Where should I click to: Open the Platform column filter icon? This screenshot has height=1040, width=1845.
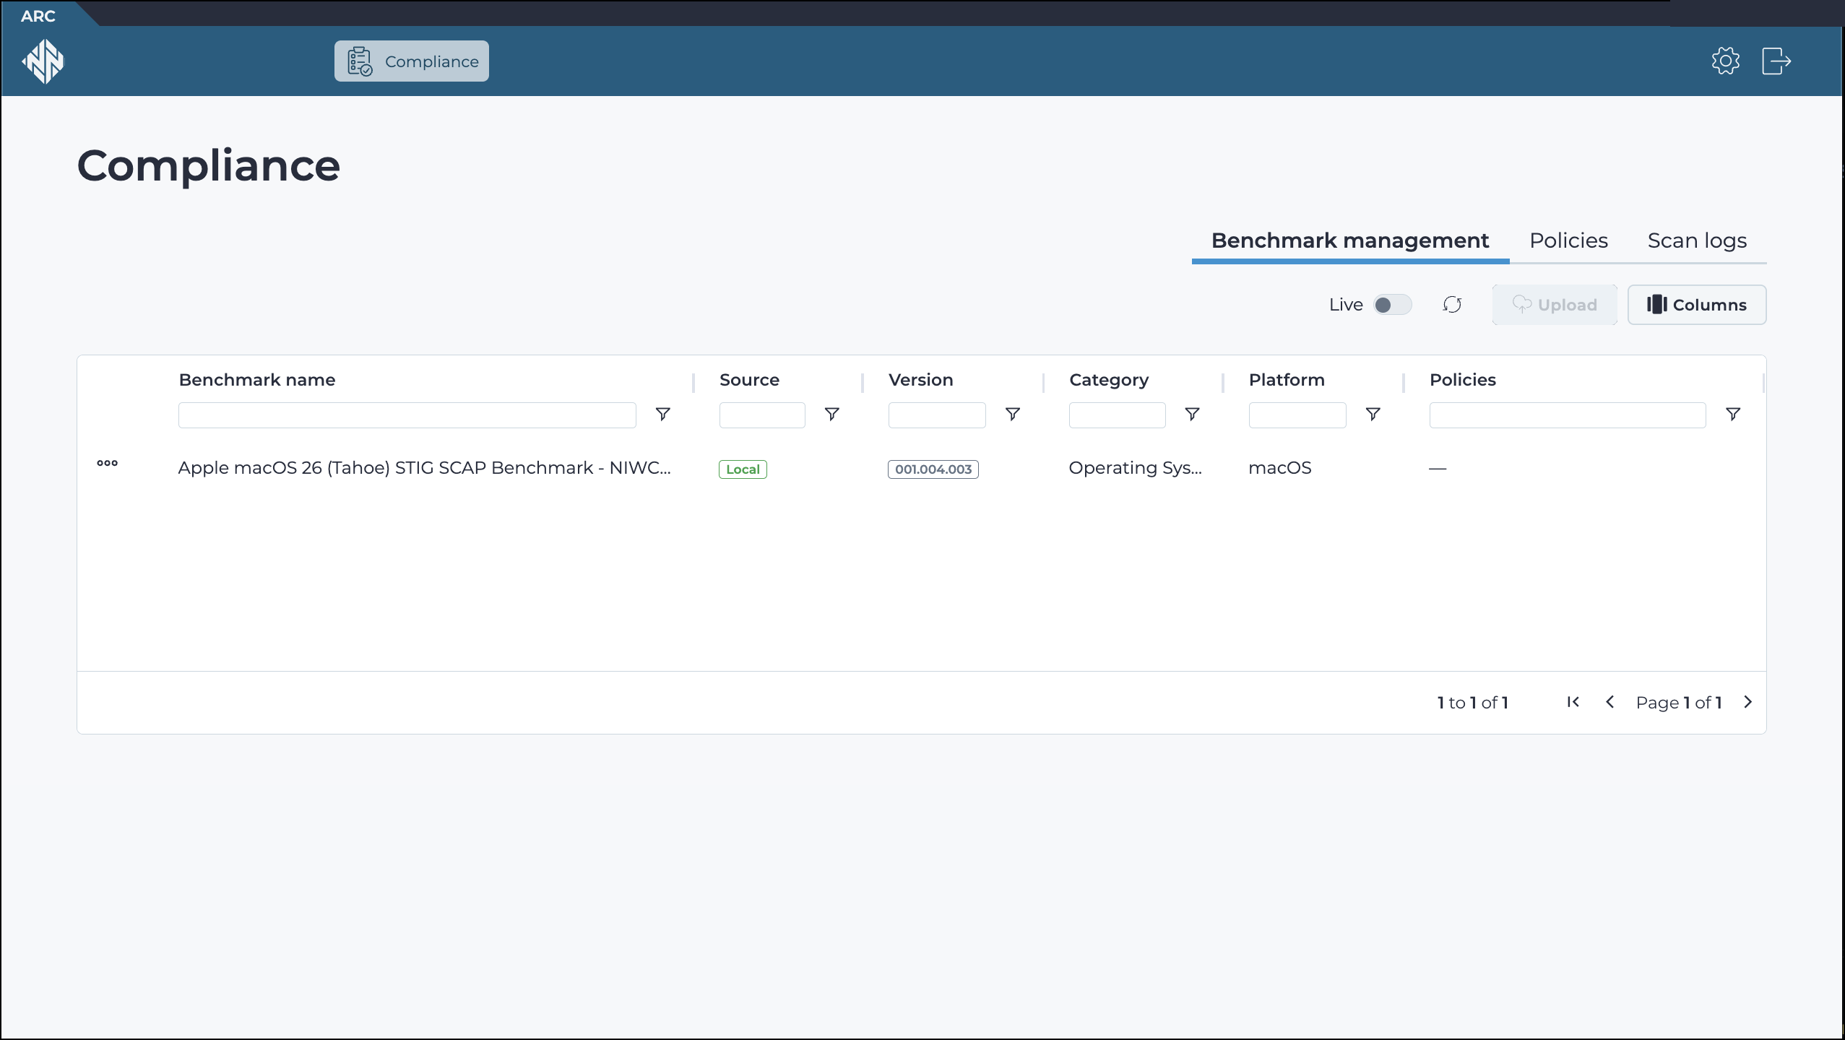pos(1373,414)
